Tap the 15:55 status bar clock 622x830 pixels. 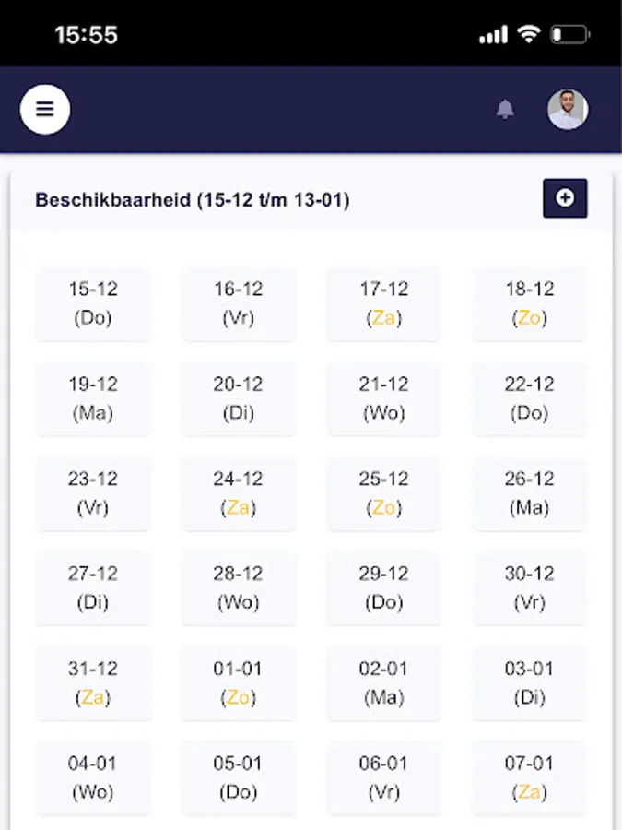[x=86, y=35]
